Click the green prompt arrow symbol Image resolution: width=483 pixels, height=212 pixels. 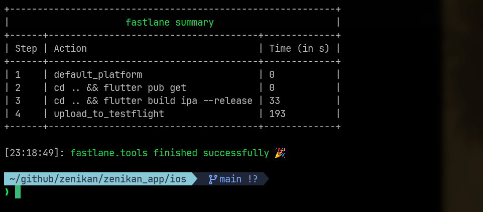pos(7,192)
